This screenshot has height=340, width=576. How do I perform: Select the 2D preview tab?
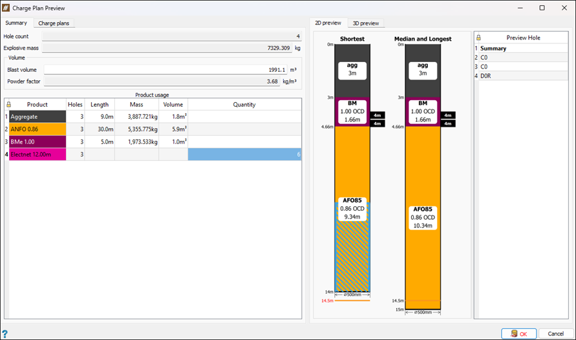pos(328,23)
